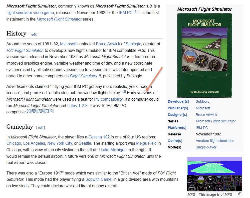Click the Mode(s) label in infobox
250x198 pixels.
[x=174, y=147]
